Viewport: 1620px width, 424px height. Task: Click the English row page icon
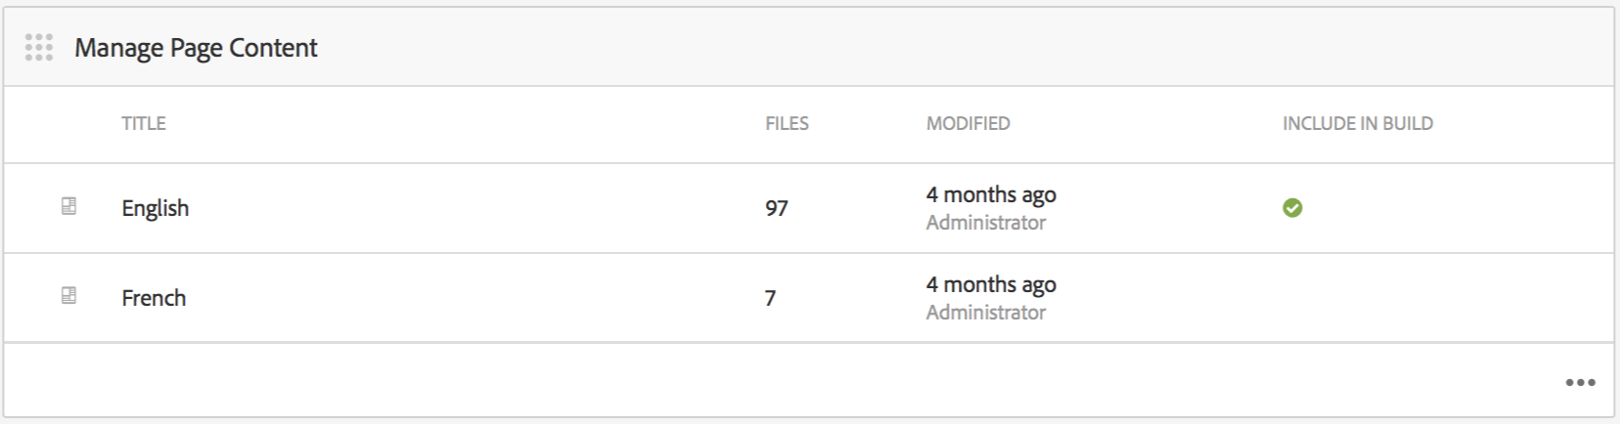tap(68, 206)
